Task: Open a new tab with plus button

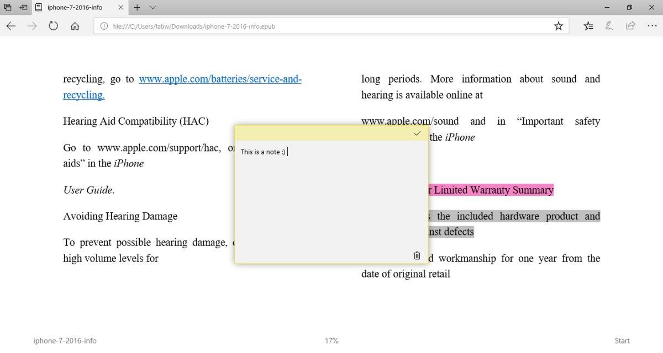Action: pyautogui.click(x=137, y=8)
